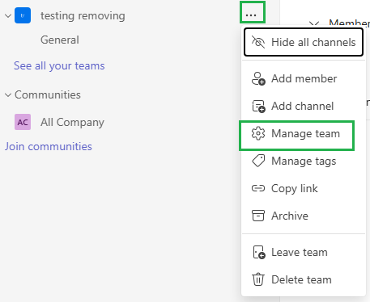Select Hide all channels menu entry

tap(304, 42)
